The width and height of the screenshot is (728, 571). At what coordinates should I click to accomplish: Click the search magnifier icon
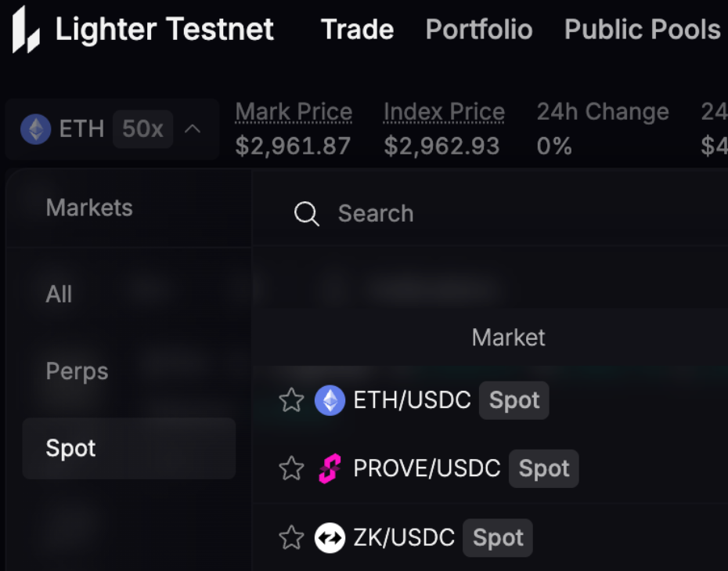coord(306,214)
